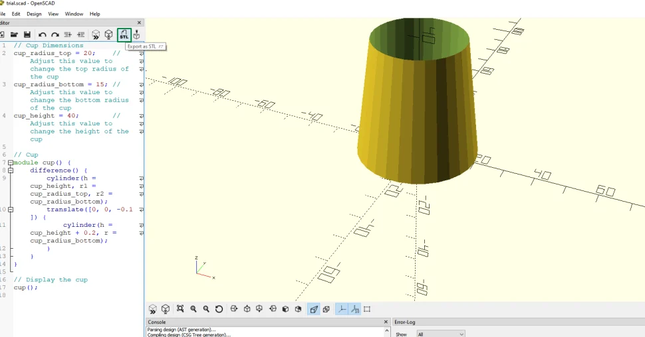
Task: Click the View All magnifier icon
Action: point(180,309)
